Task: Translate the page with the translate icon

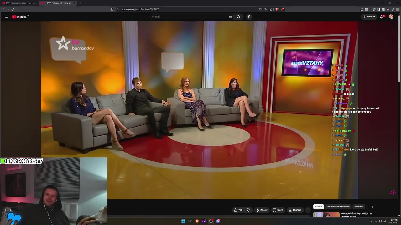Action: point(266,9)
